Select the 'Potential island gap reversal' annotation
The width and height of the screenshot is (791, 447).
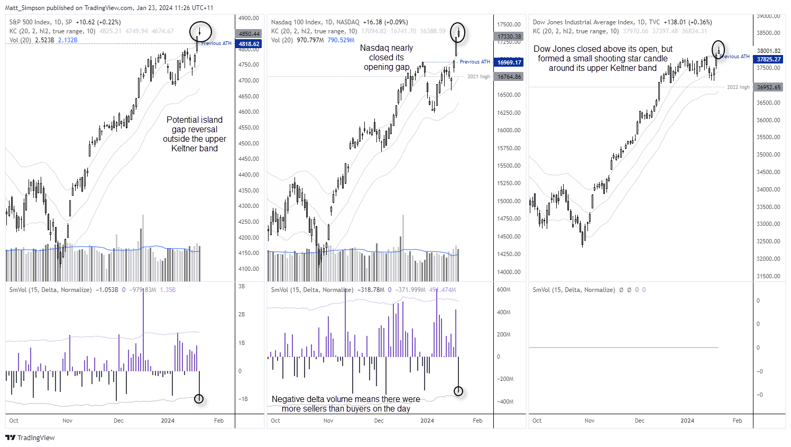point(195,134)
